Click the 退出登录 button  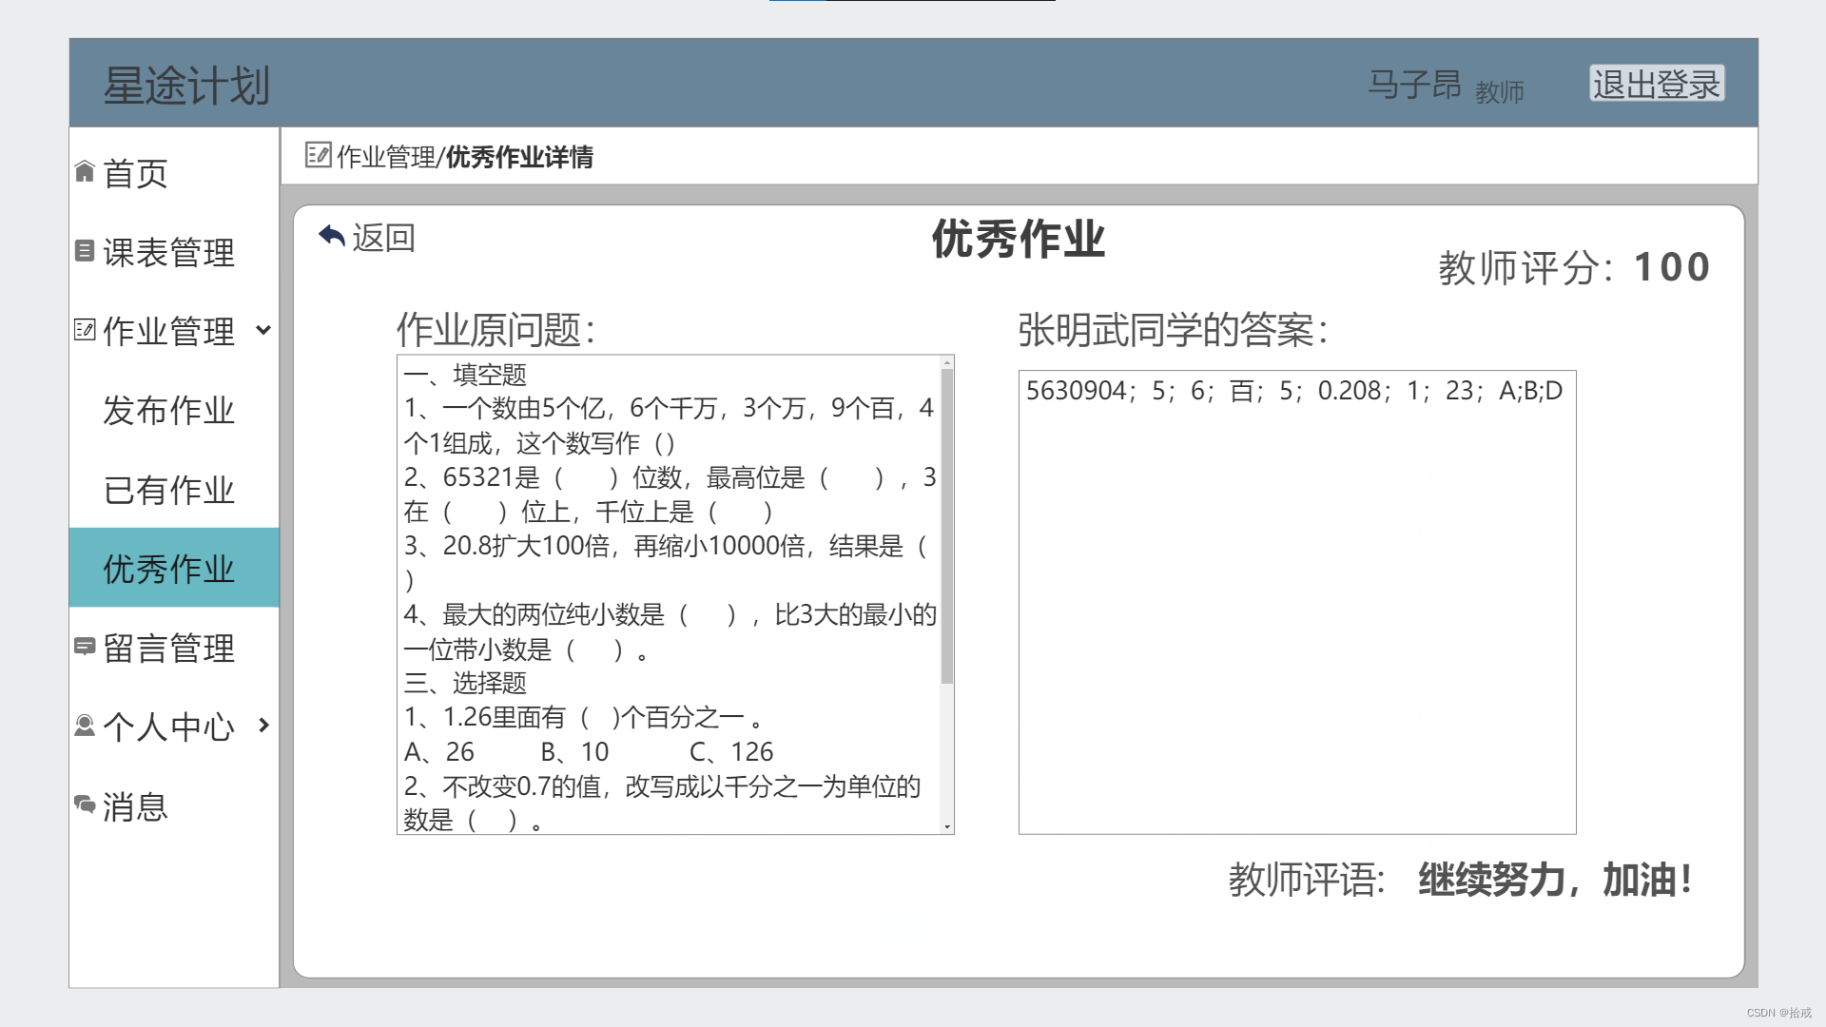click(x=1656, y=84)
